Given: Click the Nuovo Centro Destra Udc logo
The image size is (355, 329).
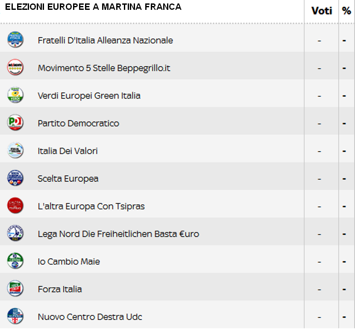Looking at the screenshot, I should (x=15, y=316).
